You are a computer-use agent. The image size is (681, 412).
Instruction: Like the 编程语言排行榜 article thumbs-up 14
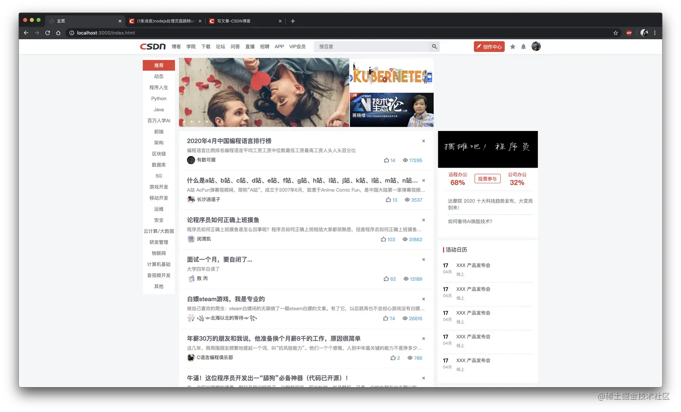[386, 160]
